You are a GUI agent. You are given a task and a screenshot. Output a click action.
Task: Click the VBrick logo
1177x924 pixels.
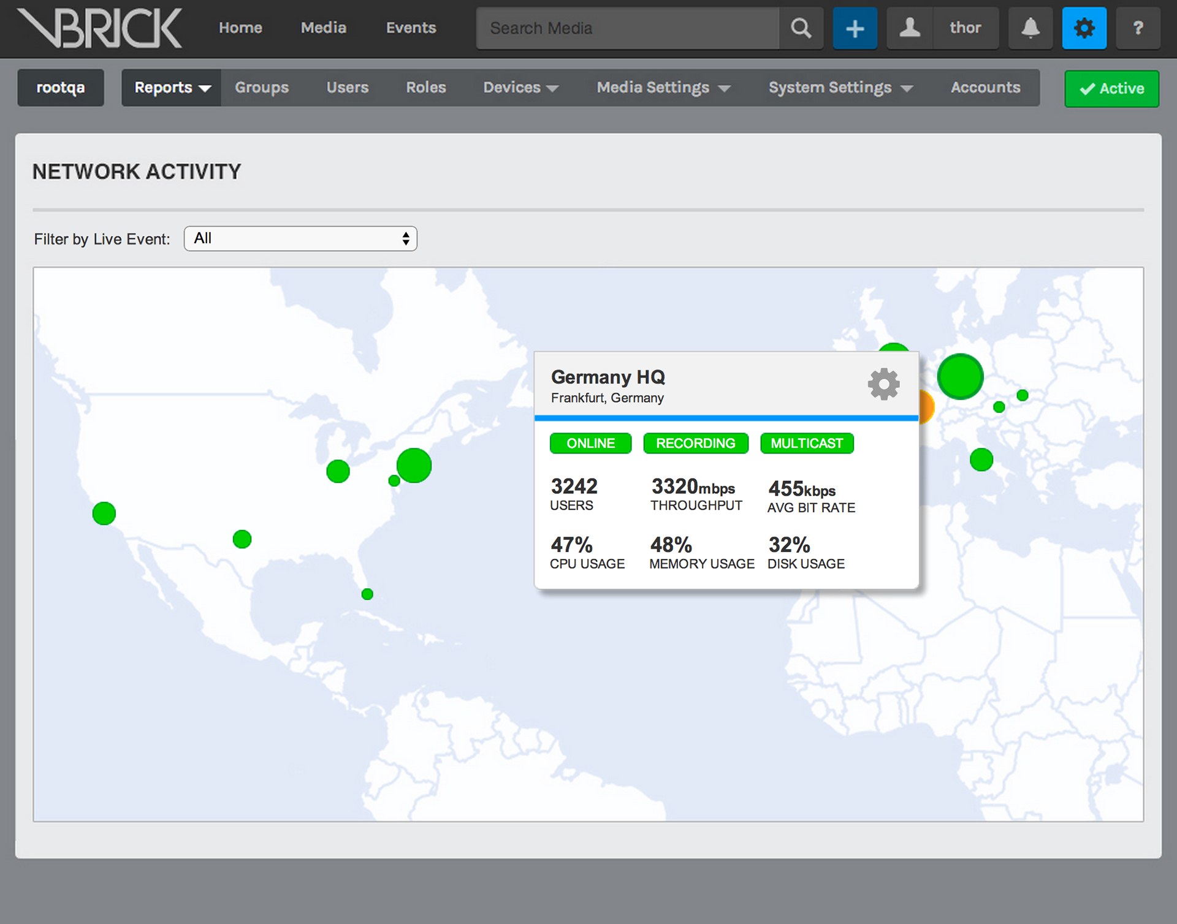pos(100,28)
